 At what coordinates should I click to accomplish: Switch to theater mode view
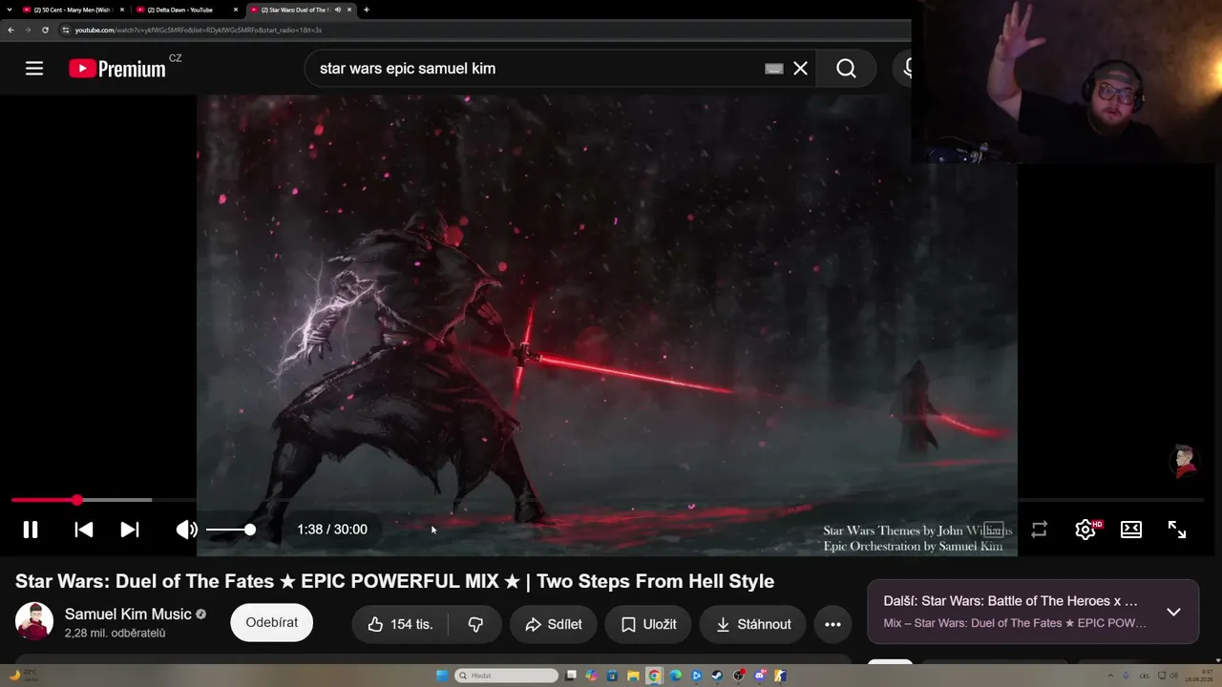click(1131, 530)
